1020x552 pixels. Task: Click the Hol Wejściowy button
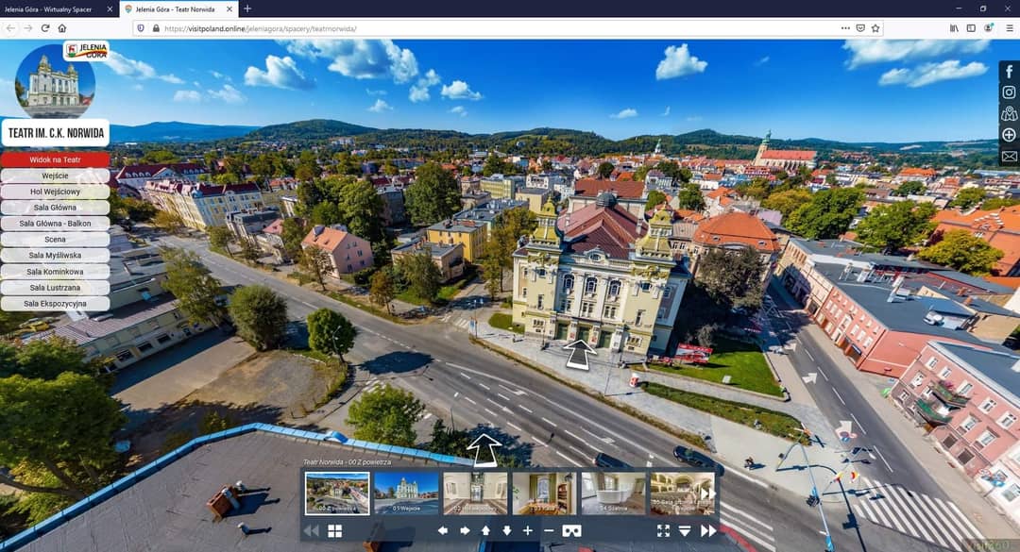pos(55,192)
